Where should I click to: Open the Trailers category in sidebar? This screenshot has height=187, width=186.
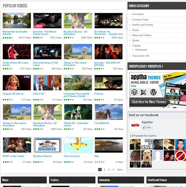136,46
